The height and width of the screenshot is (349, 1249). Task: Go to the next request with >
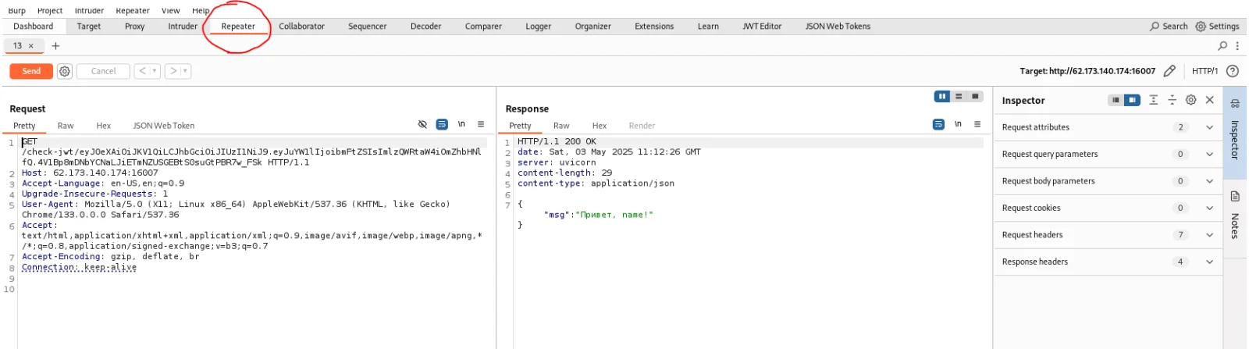point(173,71)
